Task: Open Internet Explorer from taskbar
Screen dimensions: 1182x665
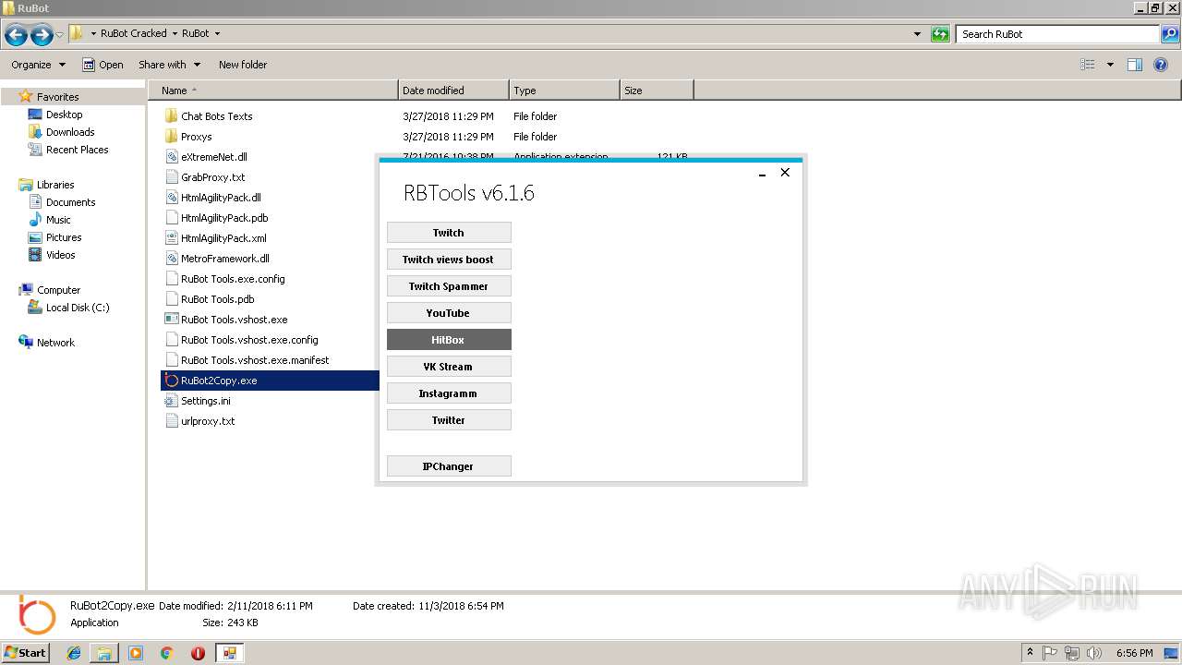Action: 74,653
